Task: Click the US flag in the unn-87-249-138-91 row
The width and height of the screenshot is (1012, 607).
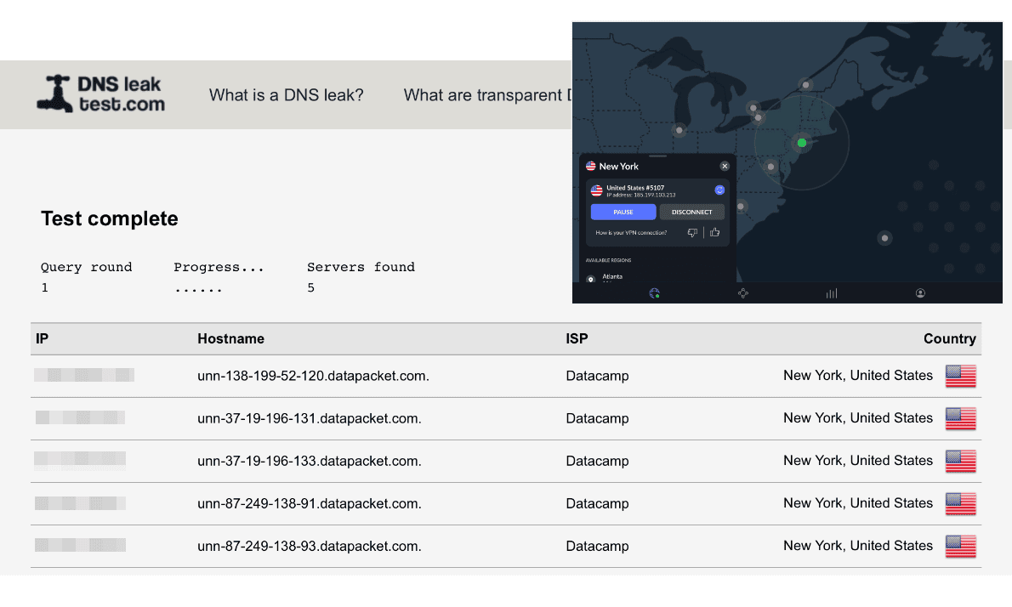Action: [x=960, y=504]
